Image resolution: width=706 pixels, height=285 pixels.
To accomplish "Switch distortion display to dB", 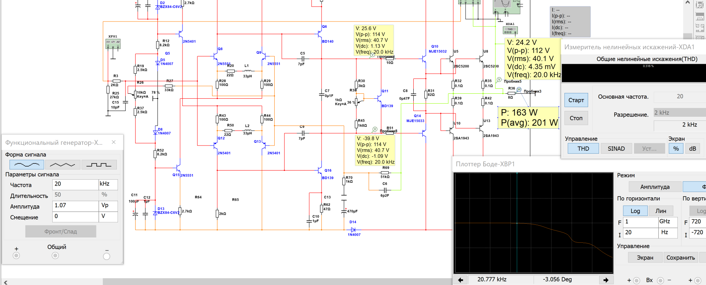I will [x=693, y=149].
